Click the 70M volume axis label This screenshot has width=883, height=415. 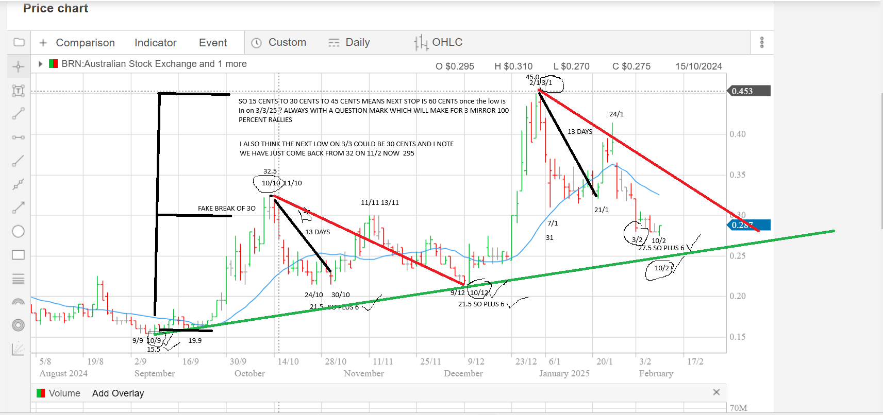point(739,408)
